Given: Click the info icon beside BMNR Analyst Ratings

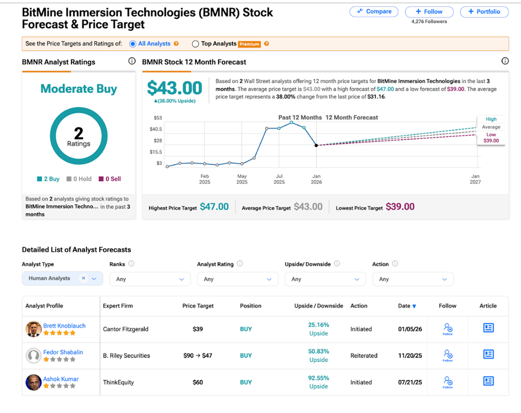Looking at the screenshot, I should [x=132, y=62].
